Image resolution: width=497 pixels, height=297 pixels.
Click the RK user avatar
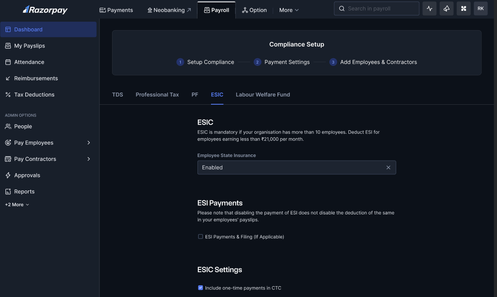click(x=480, y=9)
